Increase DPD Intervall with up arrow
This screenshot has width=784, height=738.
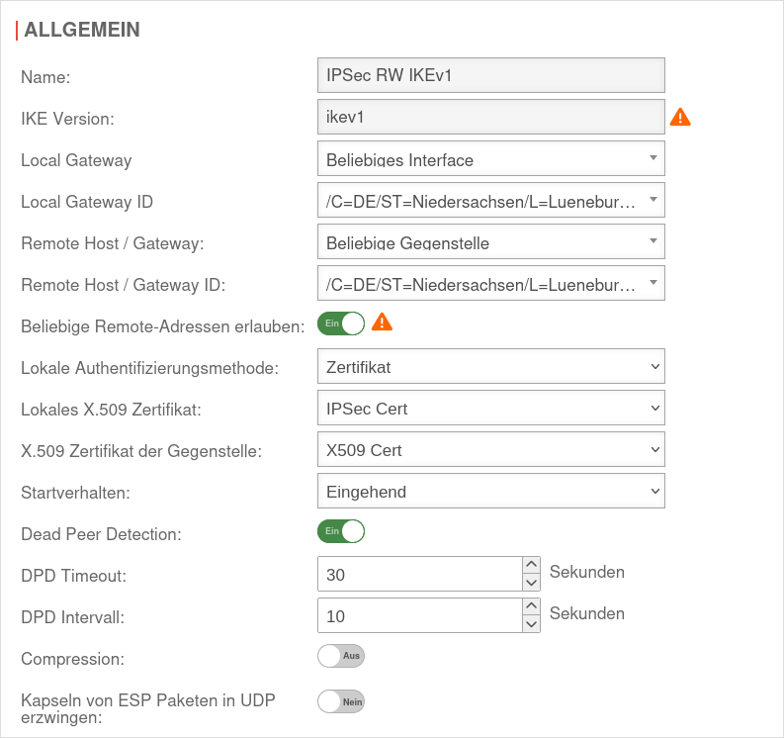[x=532, y=606]
